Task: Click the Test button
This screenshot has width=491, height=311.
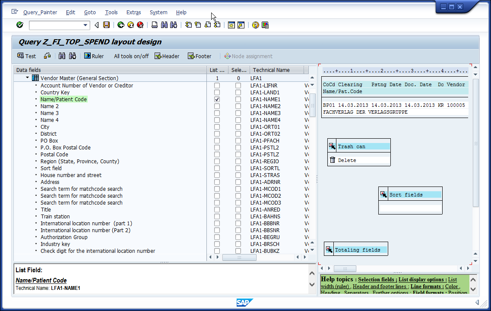Action: [x=27, y=56]
